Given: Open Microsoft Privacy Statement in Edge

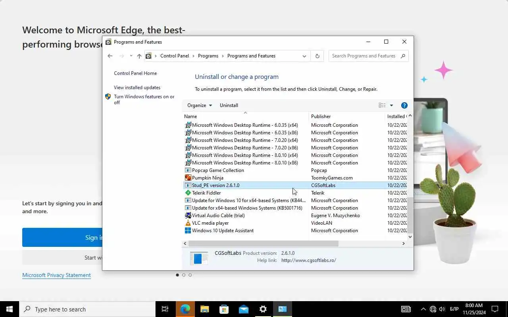Looking at the screenshot, I should pyautogui.click(x=56, y=275).
